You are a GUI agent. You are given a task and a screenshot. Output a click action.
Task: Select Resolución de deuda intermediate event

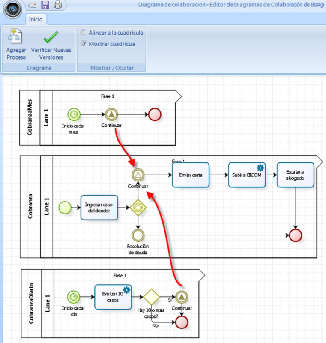click(x=138, y=235)
